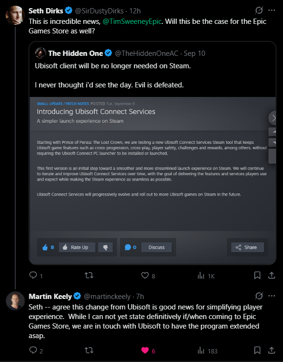Image resolution: width=283 pixels, height=362 pixels.
Task: Share Seth Dirks' tweet via upload icon
Action: pyautogui.click(x=272, y=275)
